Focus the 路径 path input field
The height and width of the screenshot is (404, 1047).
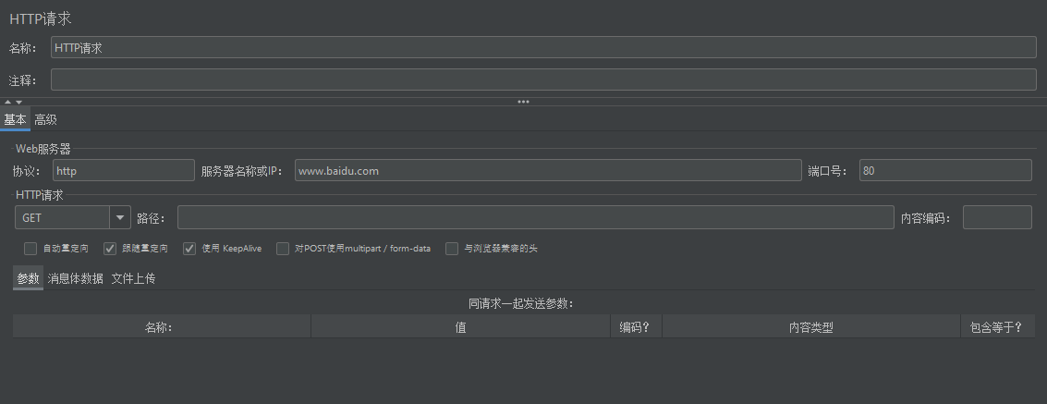click(535, 217)
